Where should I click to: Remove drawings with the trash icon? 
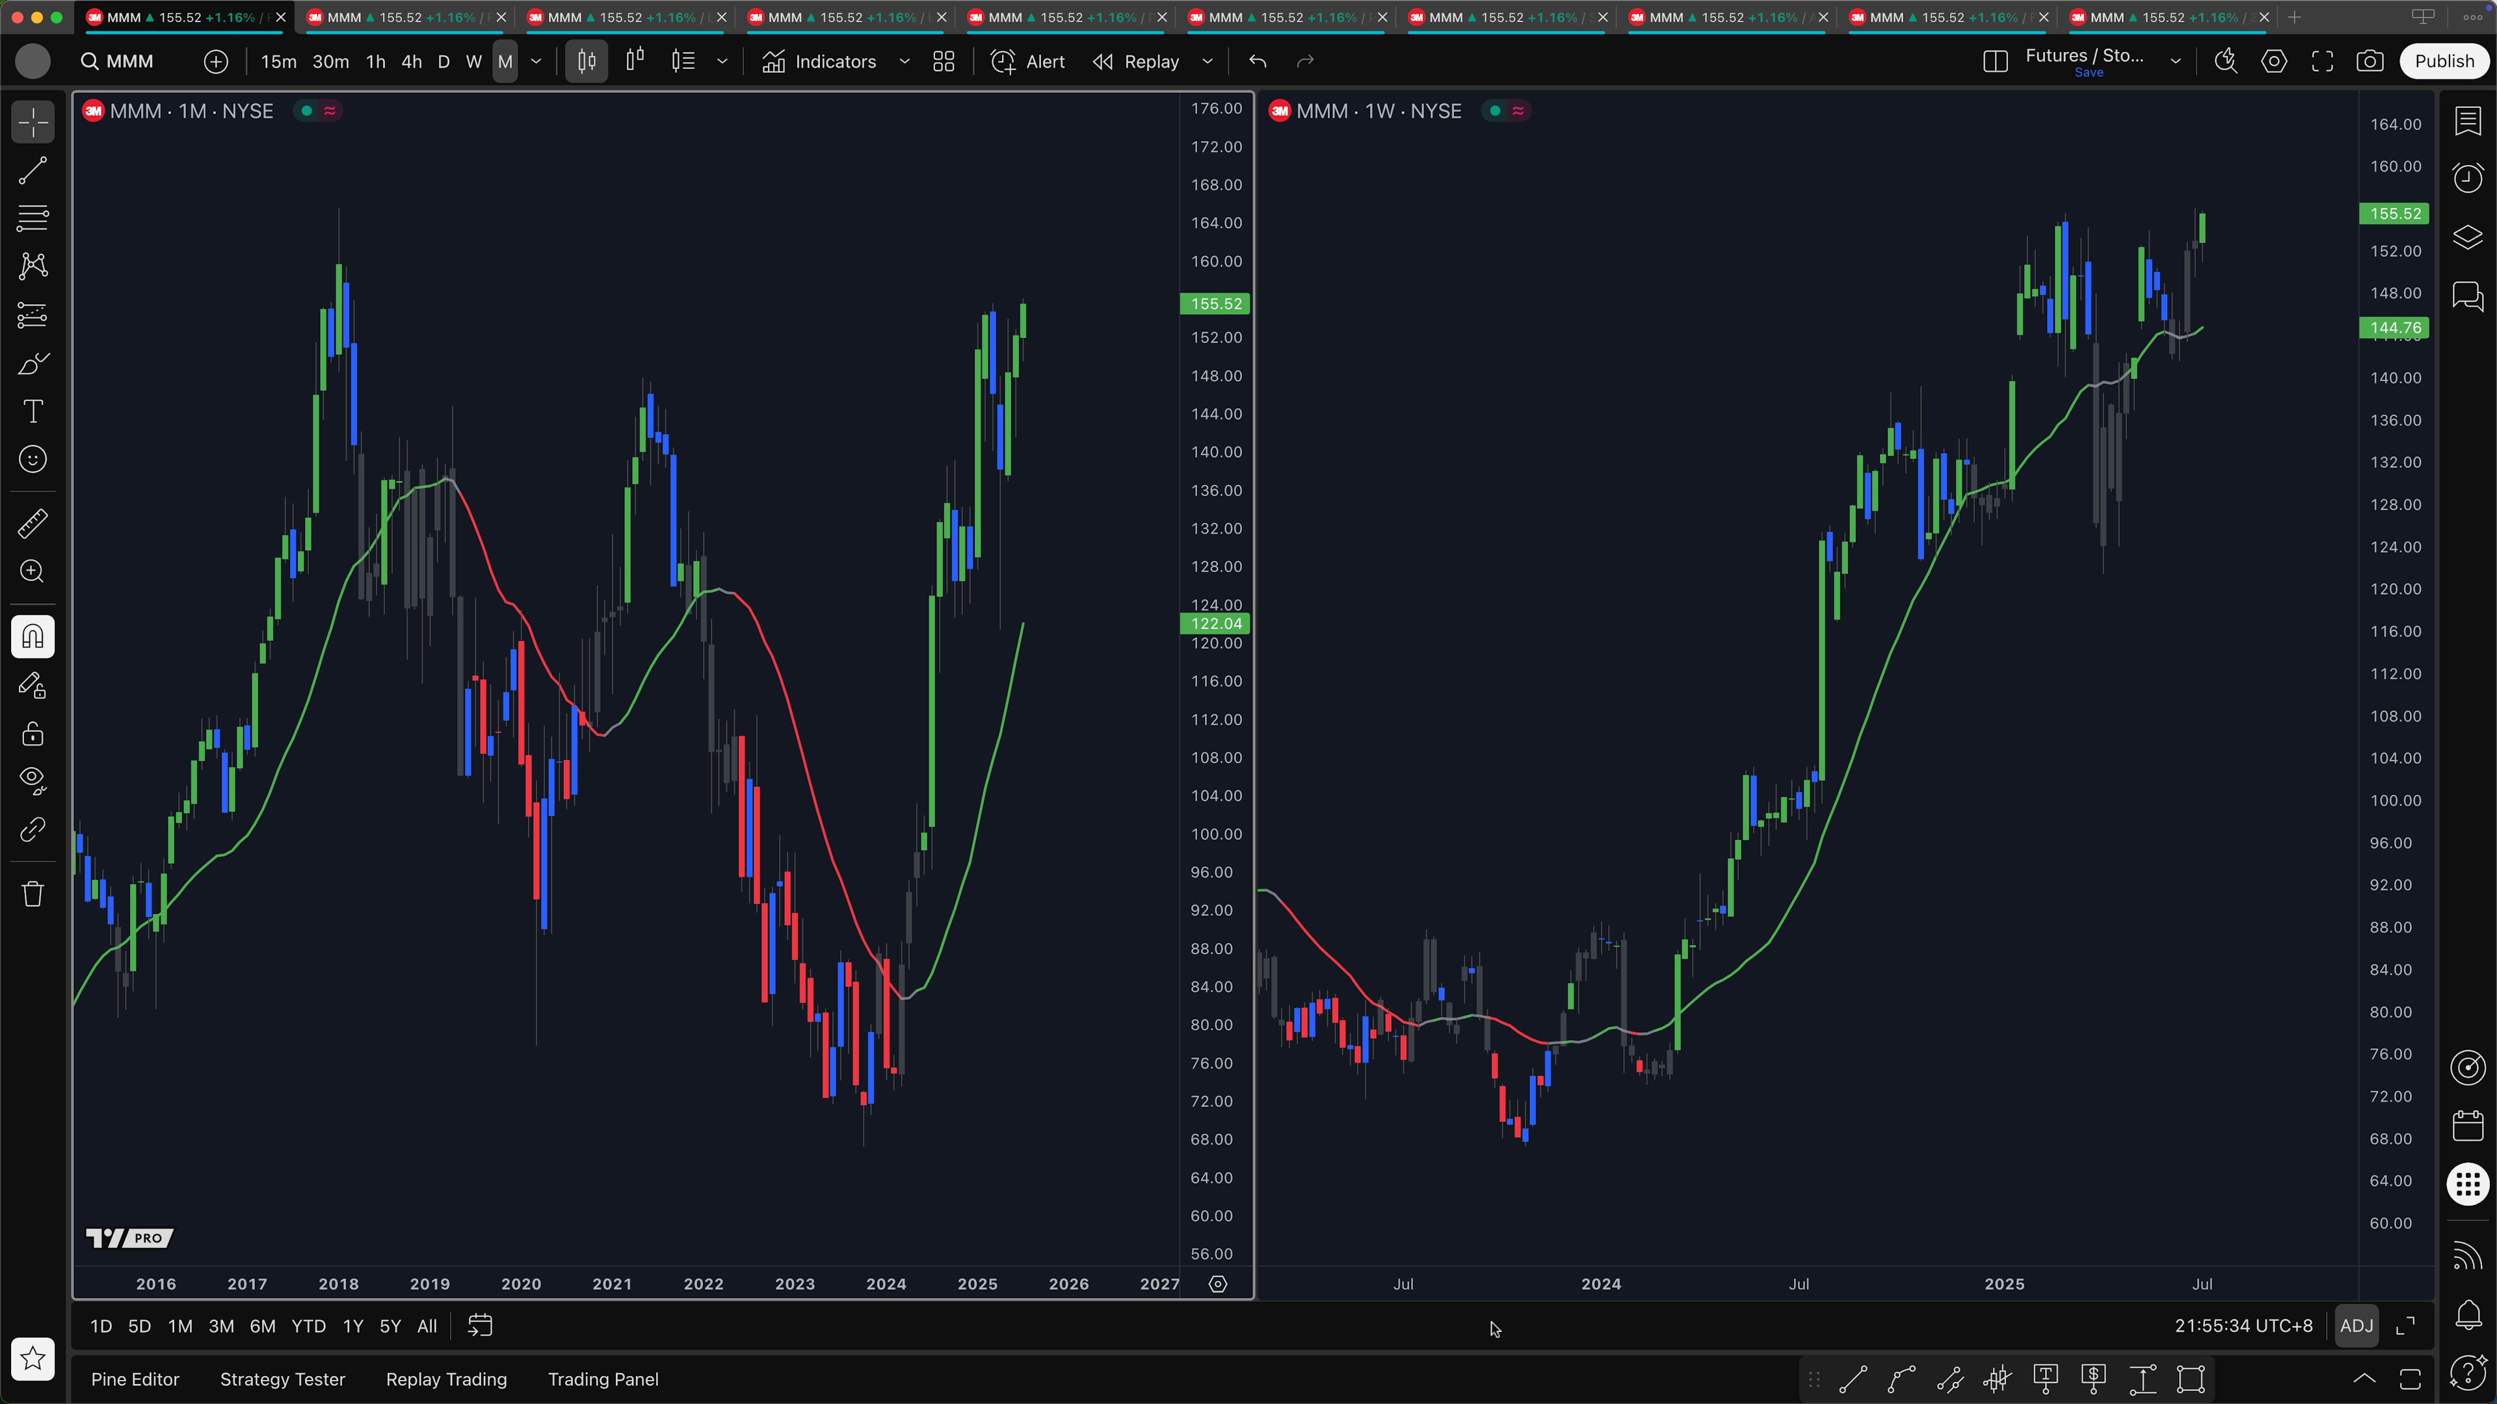[x=33, y=893]
